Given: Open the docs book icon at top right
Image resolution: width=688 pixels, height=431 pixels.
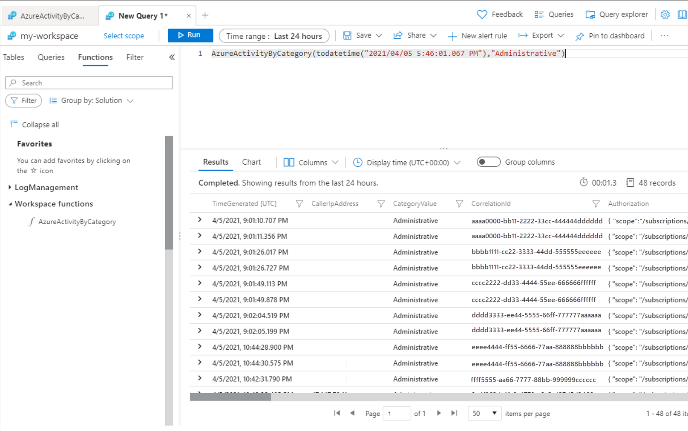Looking at the screenshot, I should tap(682, 14).
